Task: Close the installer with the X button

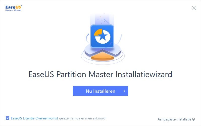Action: pyautogui.click(x=194, y=8)
